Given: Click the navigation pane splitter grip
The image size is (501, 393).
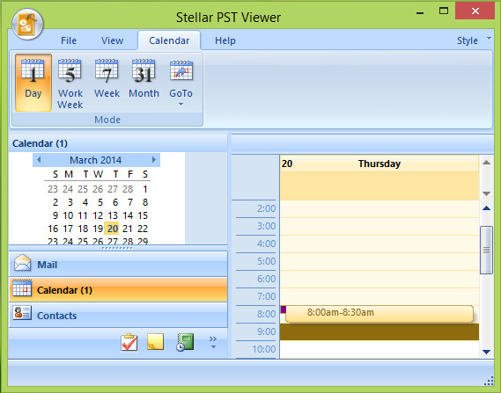Looking at the screenshot, I should click(117, 248).
